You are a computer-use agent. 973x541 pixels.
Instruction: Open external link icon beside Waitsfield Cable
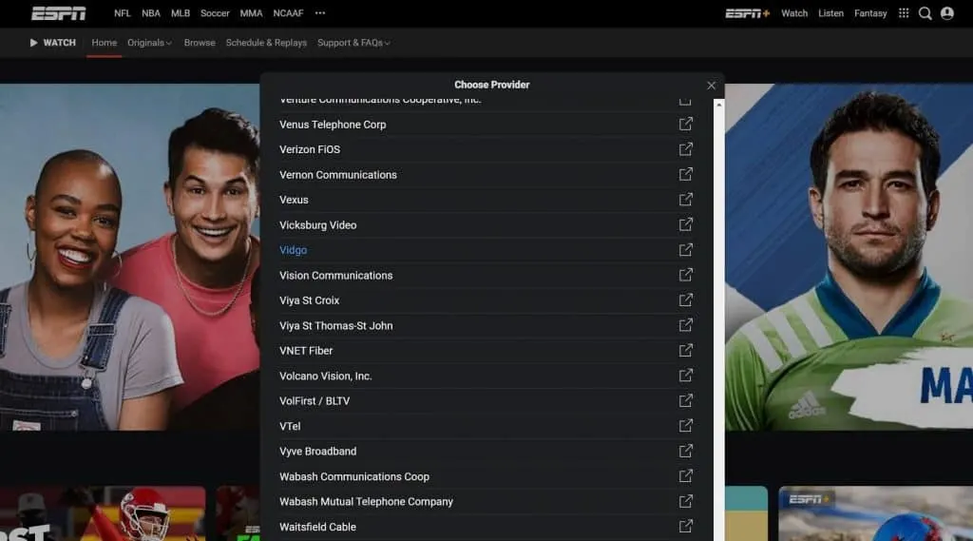685,527
